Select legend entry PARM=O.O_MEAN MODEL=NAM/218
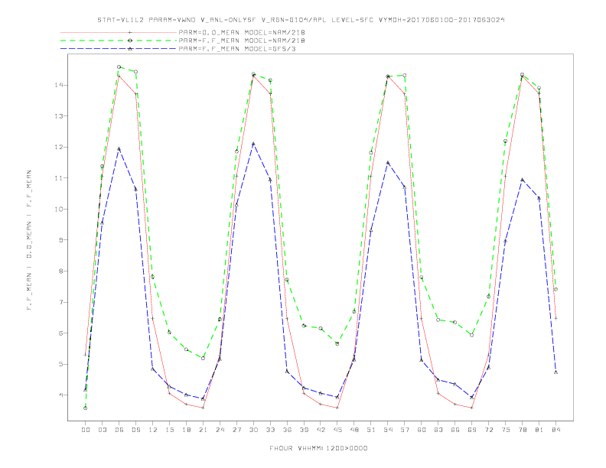Viewport: 606px width, 468px height. (242, 32)
